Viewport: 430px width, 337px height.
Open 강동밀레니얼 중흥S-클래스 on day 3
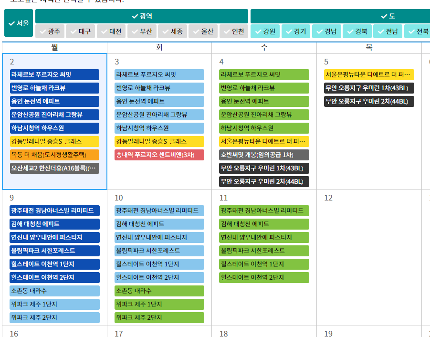tap(159, 141)
